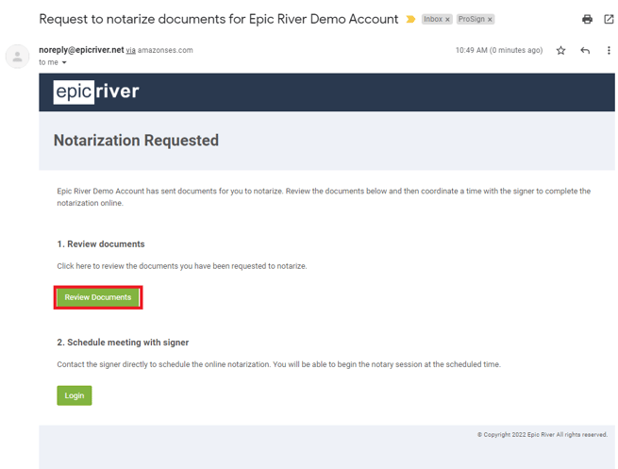Click the email subject line text
The image size is (618, 469).
click(x=218, y=19)
